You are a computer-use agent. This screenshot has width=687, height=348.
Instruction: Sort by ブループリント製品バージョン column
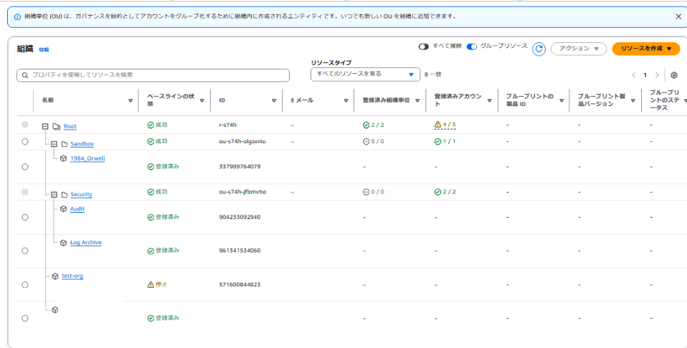click(633, 100)
